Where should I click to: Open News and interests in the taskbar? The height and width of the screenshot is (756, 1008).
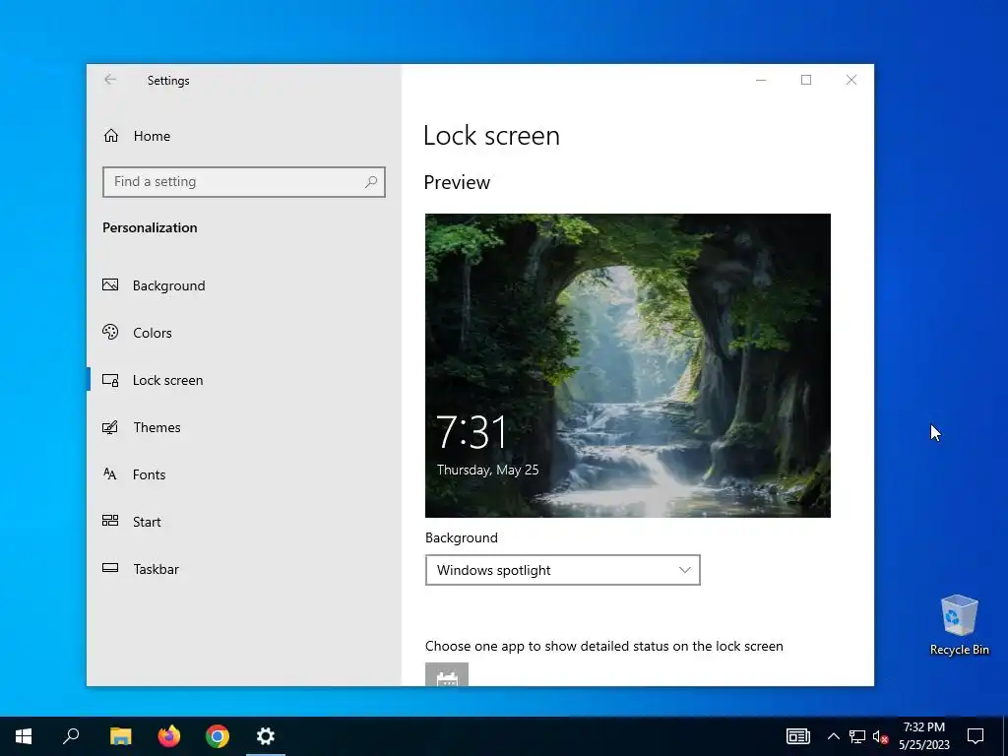797,736
